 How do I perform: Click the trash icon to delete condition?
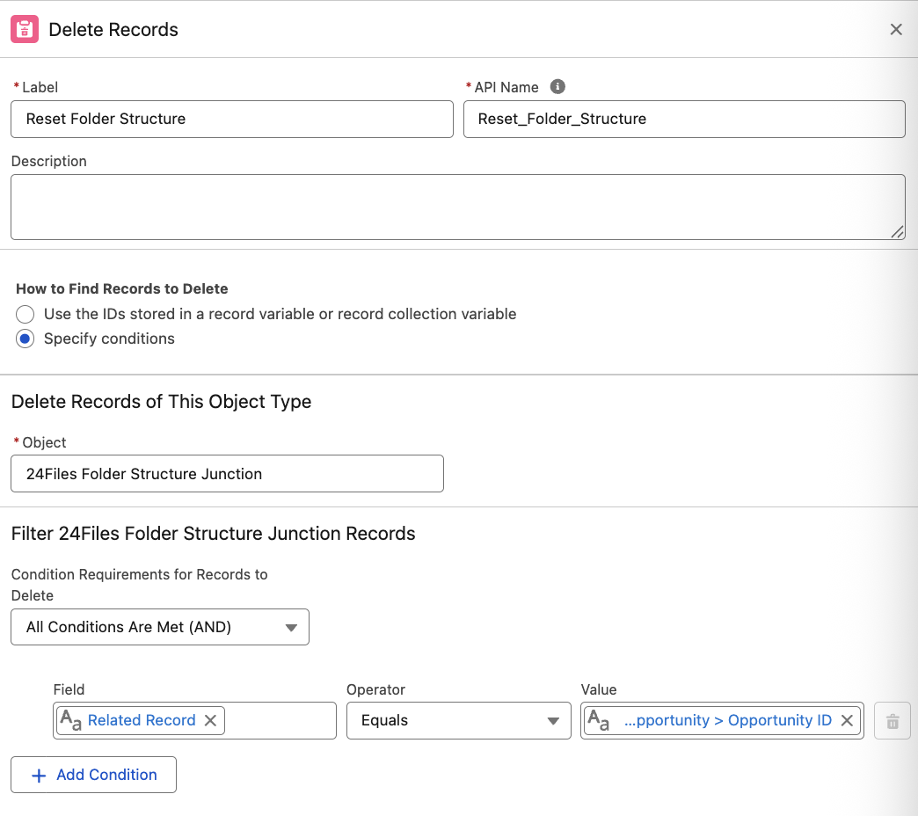click(892, 721)
